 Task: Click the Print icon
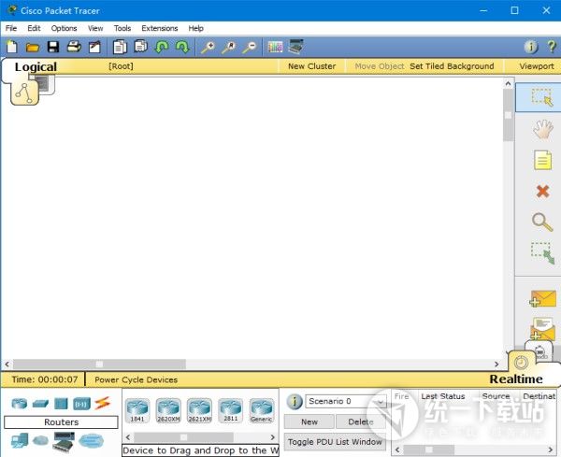click(74, 47)
